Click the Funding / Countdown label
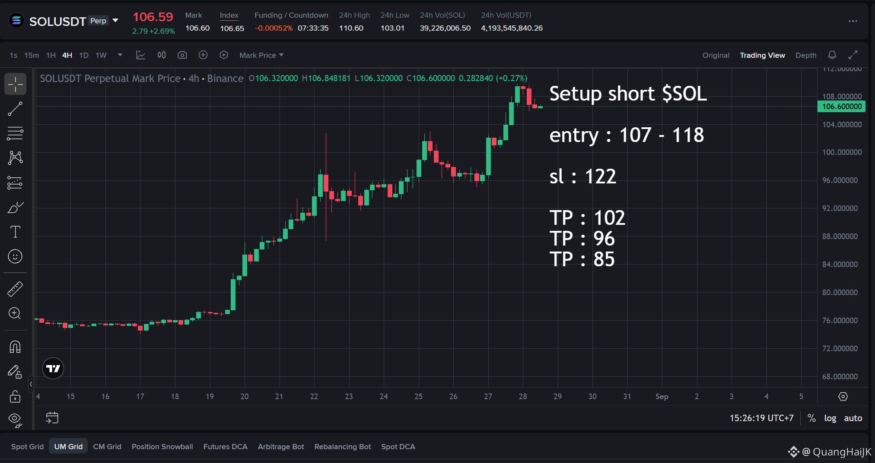This screenshot has height=463, width=875. coord(291,15)
